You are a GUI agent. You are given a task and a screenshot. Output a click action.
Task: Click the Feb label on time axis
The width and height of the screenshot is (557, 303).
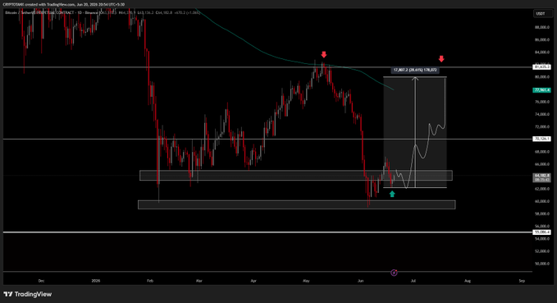[x=150, y=281]
